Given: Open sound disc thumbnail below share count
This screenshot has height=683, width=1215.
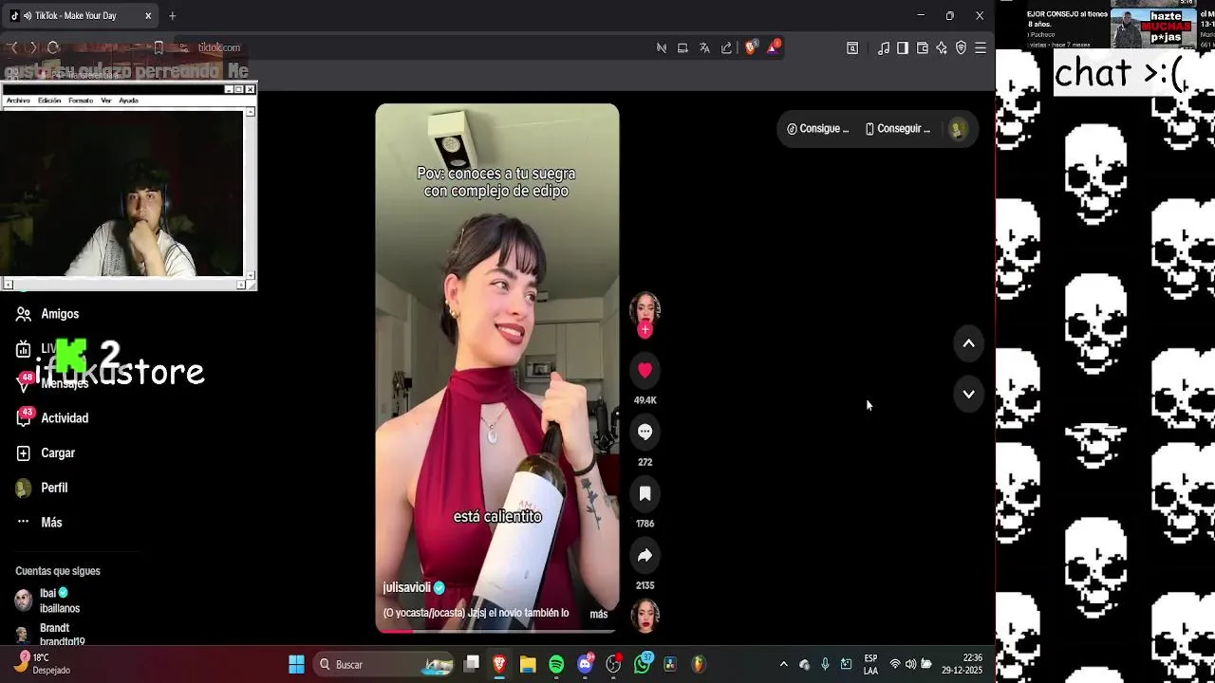Looking at the screenshot, I should (645, 615).
